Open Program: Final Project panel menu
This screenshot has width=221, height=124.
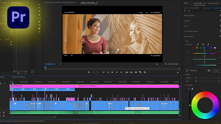click(x=97, y=2)
